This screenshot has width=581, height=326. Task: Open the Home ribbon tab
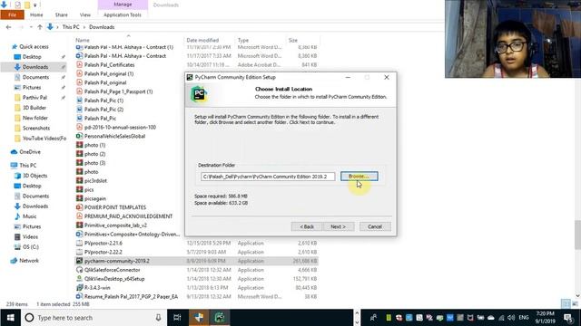point(36,14)
